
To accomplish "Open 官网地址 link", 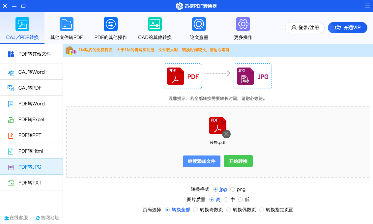I will click(47, 218).
